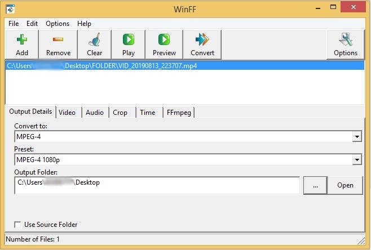371x250 pixels.
Task: Click the Number of Files status text
Action: tap(33, 239)
